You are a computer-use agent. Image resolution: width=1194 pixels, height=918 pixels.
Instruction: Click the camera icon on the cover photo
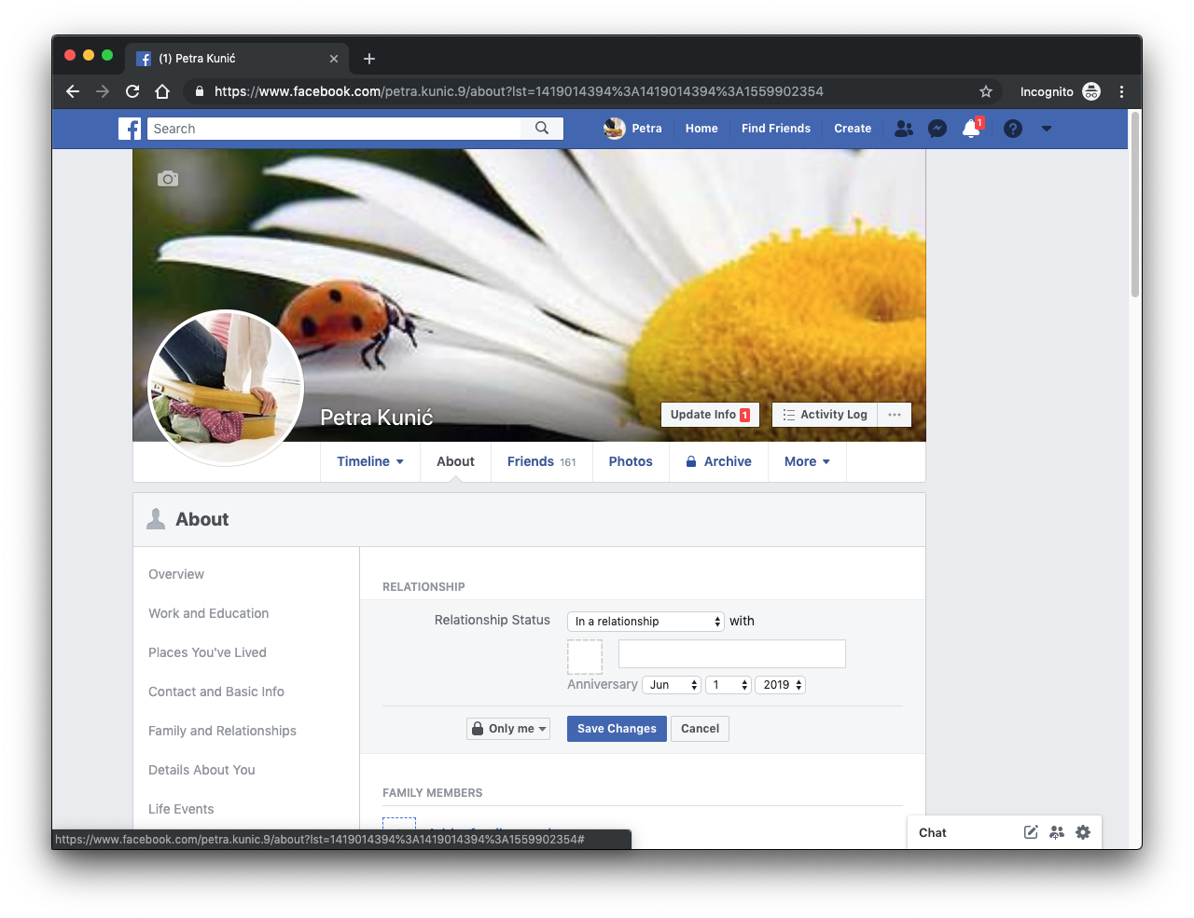168,179
